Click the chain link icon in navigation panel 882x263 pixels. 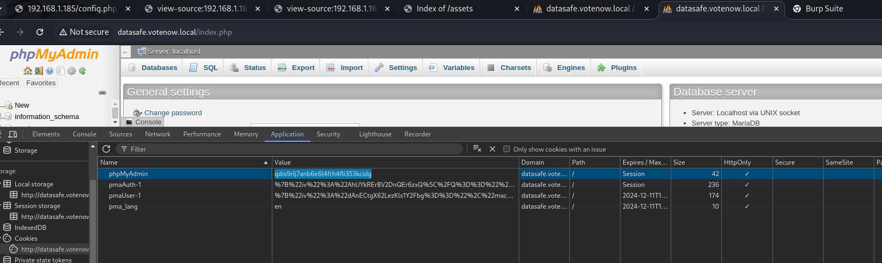coord(102,93)
